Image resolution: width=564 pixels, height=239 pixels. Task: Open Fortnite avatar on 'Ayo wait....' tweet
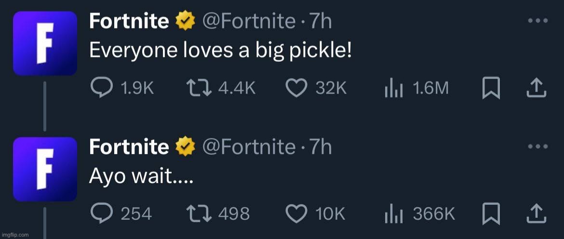[45, 169]
